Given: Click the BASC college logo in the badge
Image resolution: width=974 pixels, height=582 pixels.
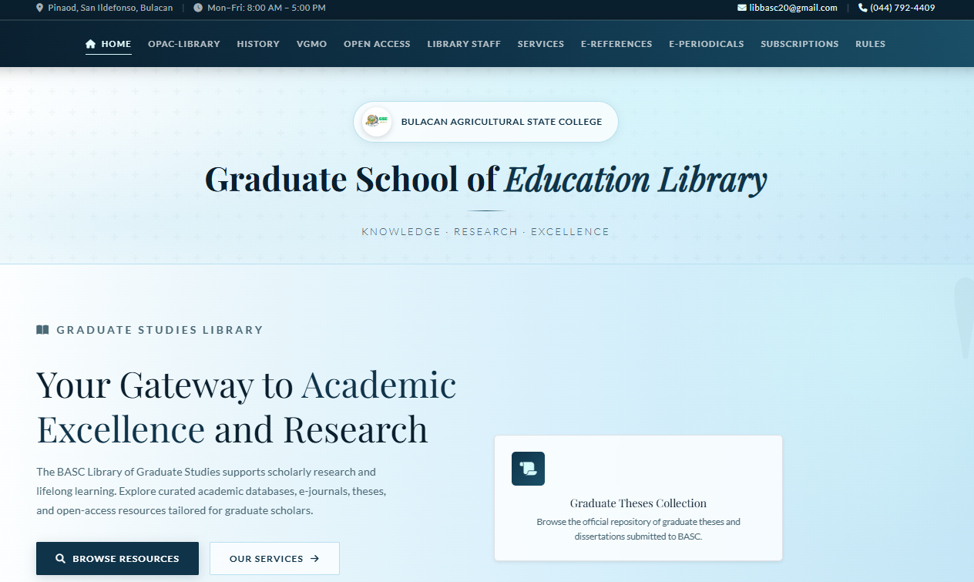Looking at the screenshot, I should (377, 121).
